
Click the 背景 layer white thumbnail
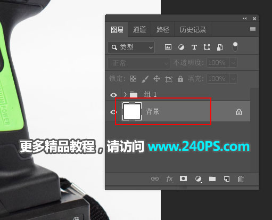coord(132,111)
